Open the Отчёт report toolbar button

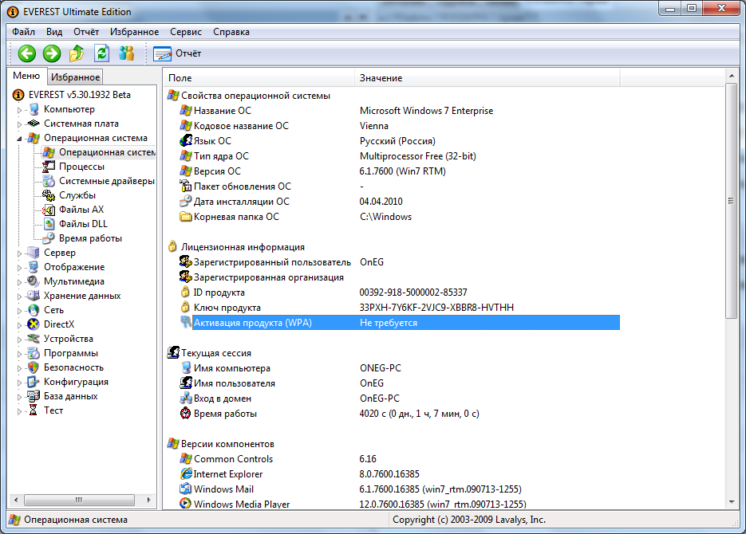(x=177, y=53)
